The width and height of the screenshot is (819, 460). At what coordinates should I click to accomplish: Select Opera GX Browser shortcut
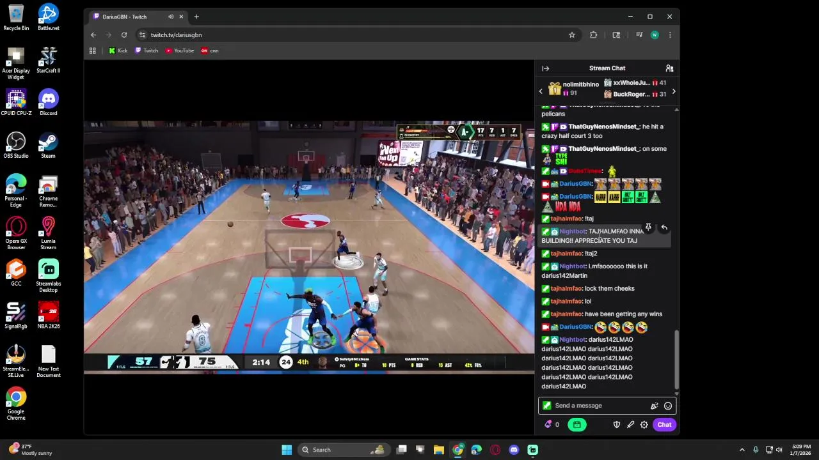click(16, 233)
